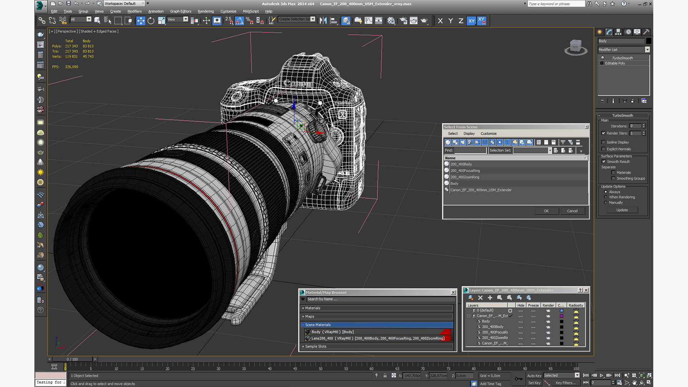Click the purple Canon_EF layer color swatch
The height and width of the screenshot is (387, 688).
click(x=562, y=316)
